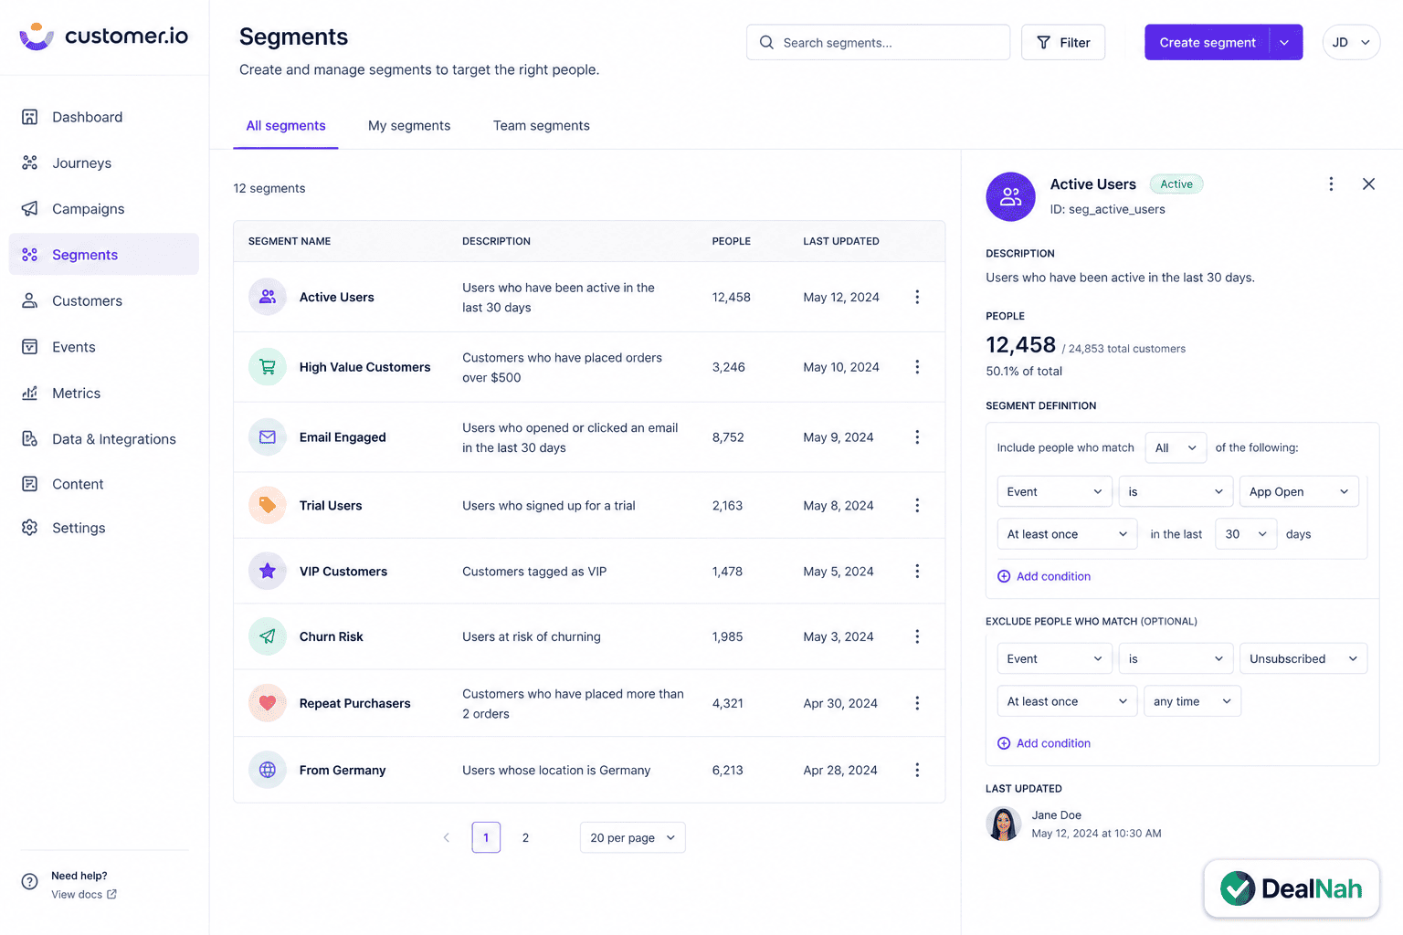Image resolution: width=1403 pixels, height=935 pixels.
Task: Click the Repeat Purchasers segment name
Action: pyautogui.click(x=355, y=703)
